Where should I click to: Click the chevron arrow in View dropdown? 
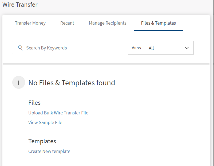(187, 48)
